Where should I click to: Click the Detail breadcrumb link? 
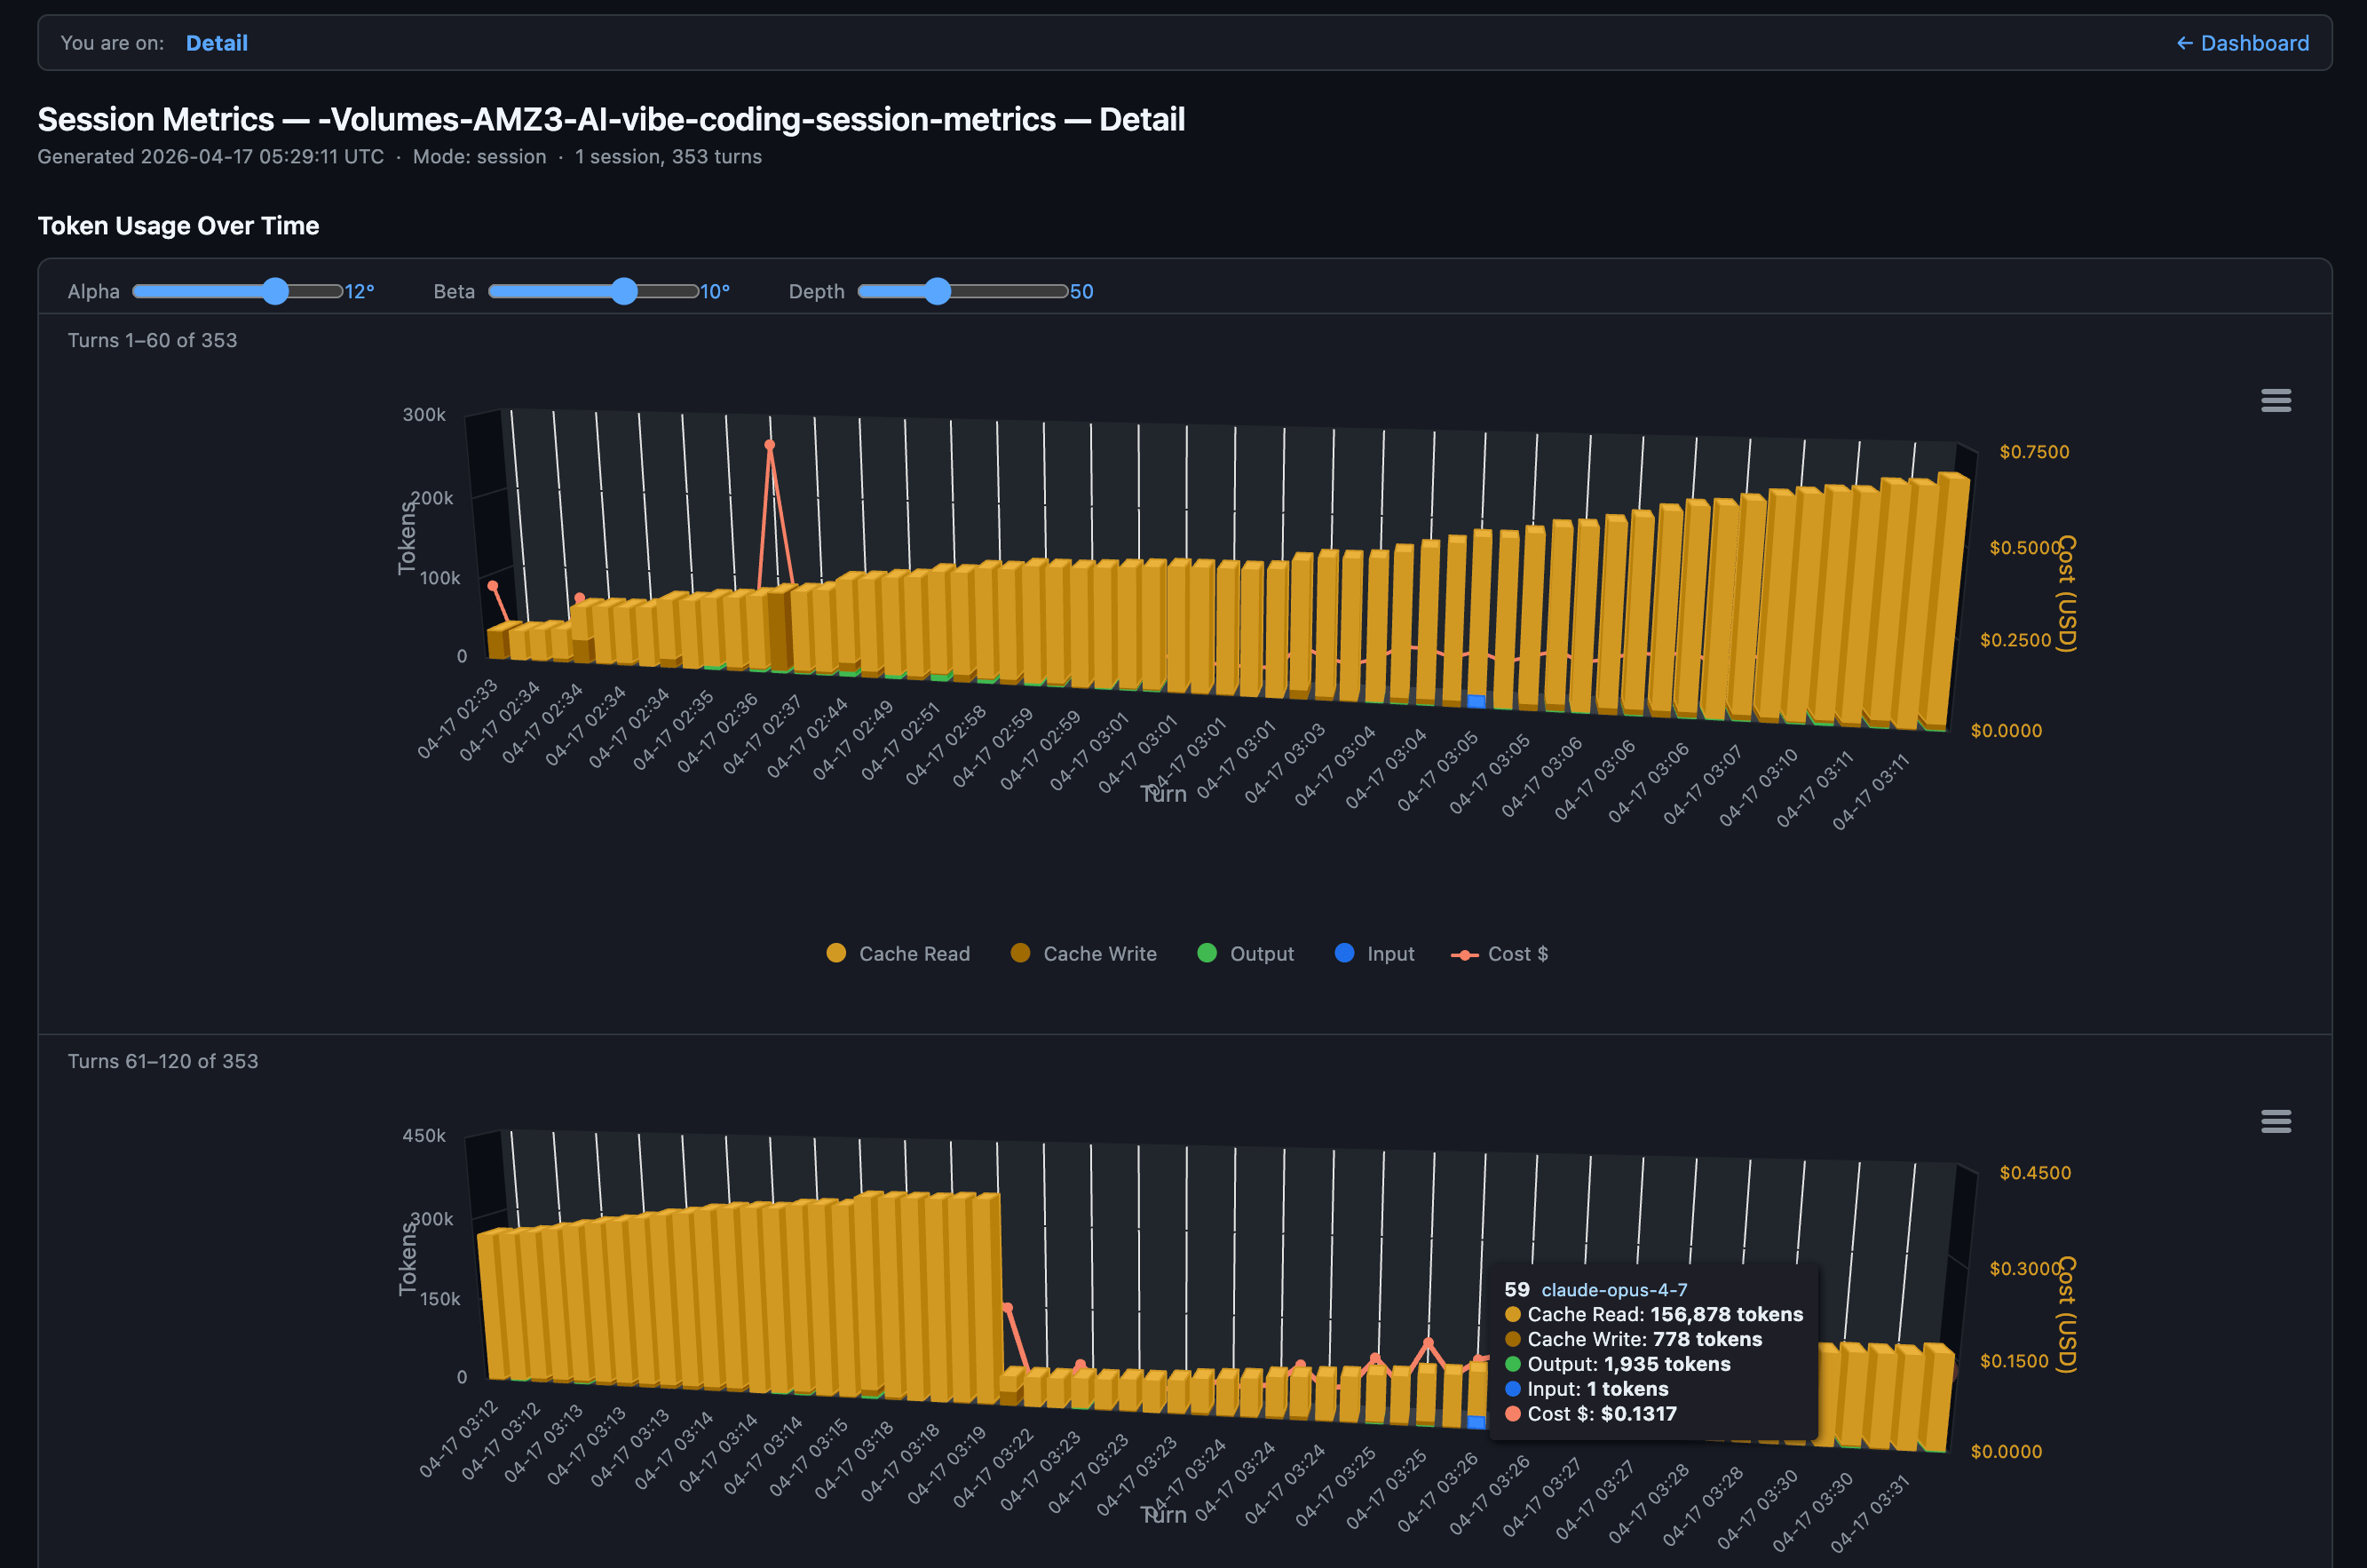tap(216, 43)
